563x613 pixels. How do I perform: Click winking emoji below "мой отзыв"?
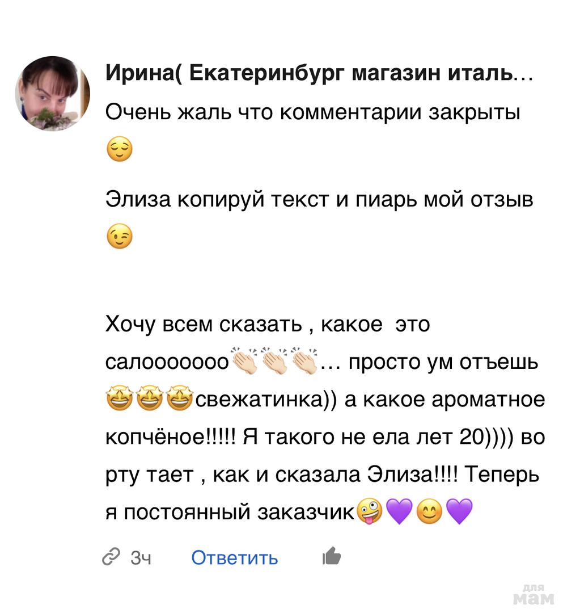pos(119,238)
